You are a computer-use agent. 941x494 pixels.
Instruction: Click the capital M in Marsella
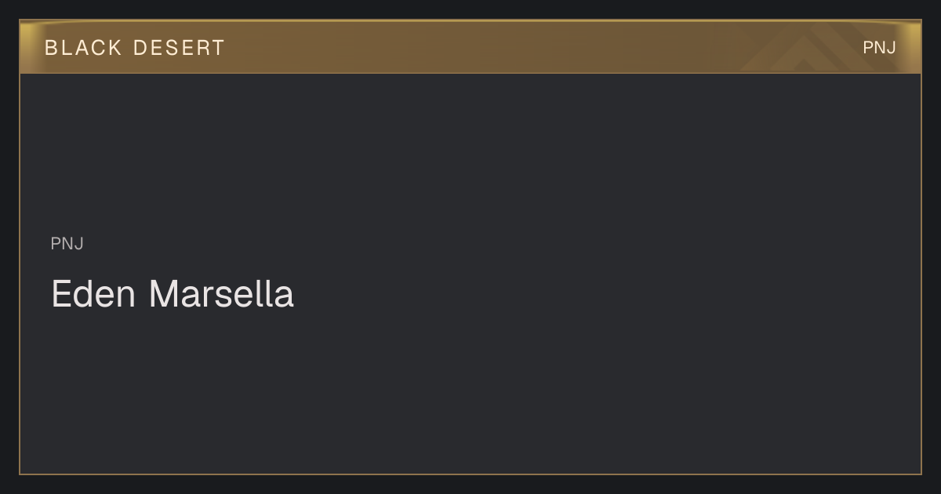tap(162, 294)
